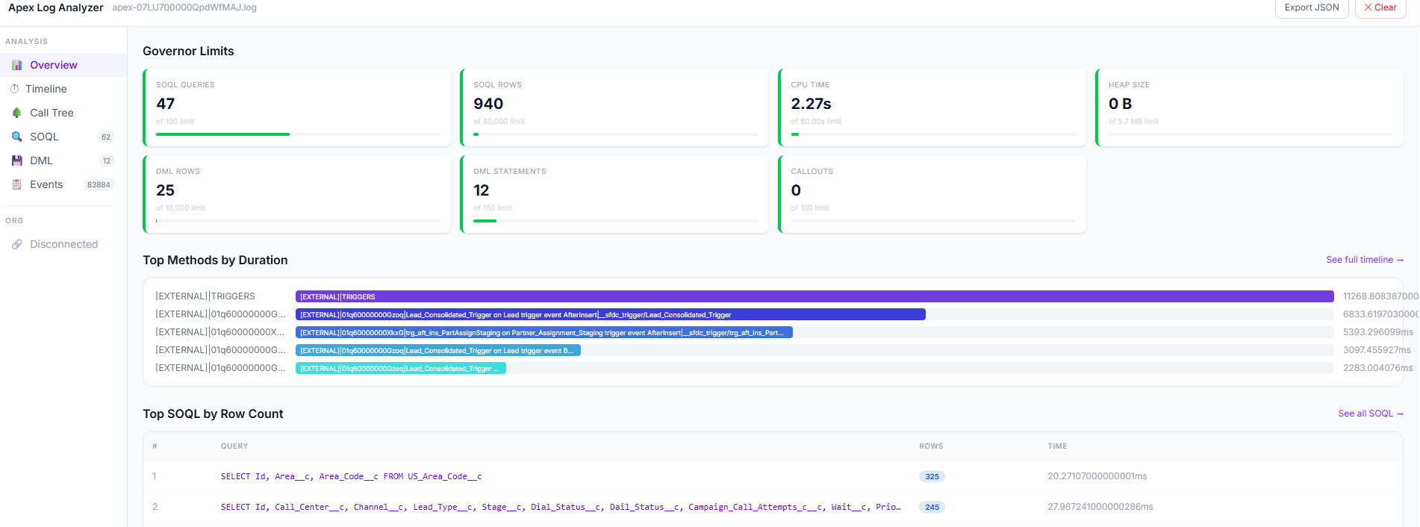Click the Call Tree tree icon

coord(16,113)
